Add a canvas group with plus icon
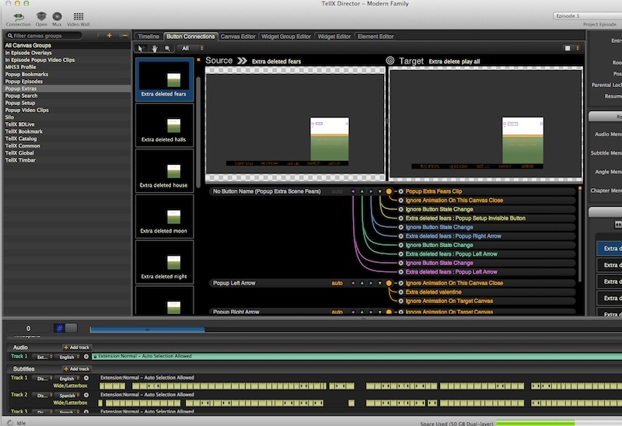 (x=109, y=36)
